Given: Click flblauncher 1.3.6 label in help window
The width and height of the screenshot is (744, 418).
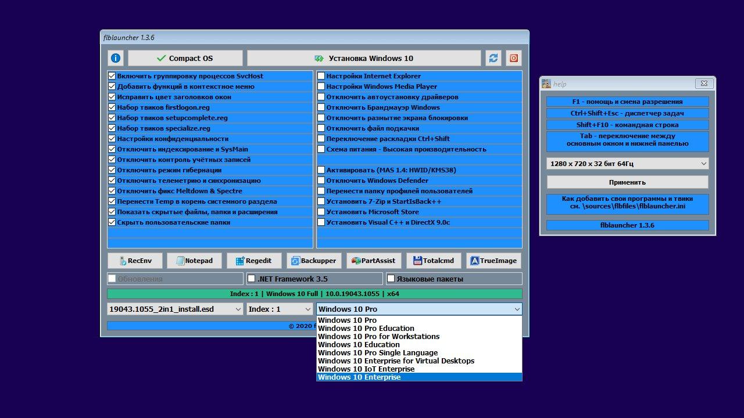Looking at the screenshot, I should coord(627,225).
